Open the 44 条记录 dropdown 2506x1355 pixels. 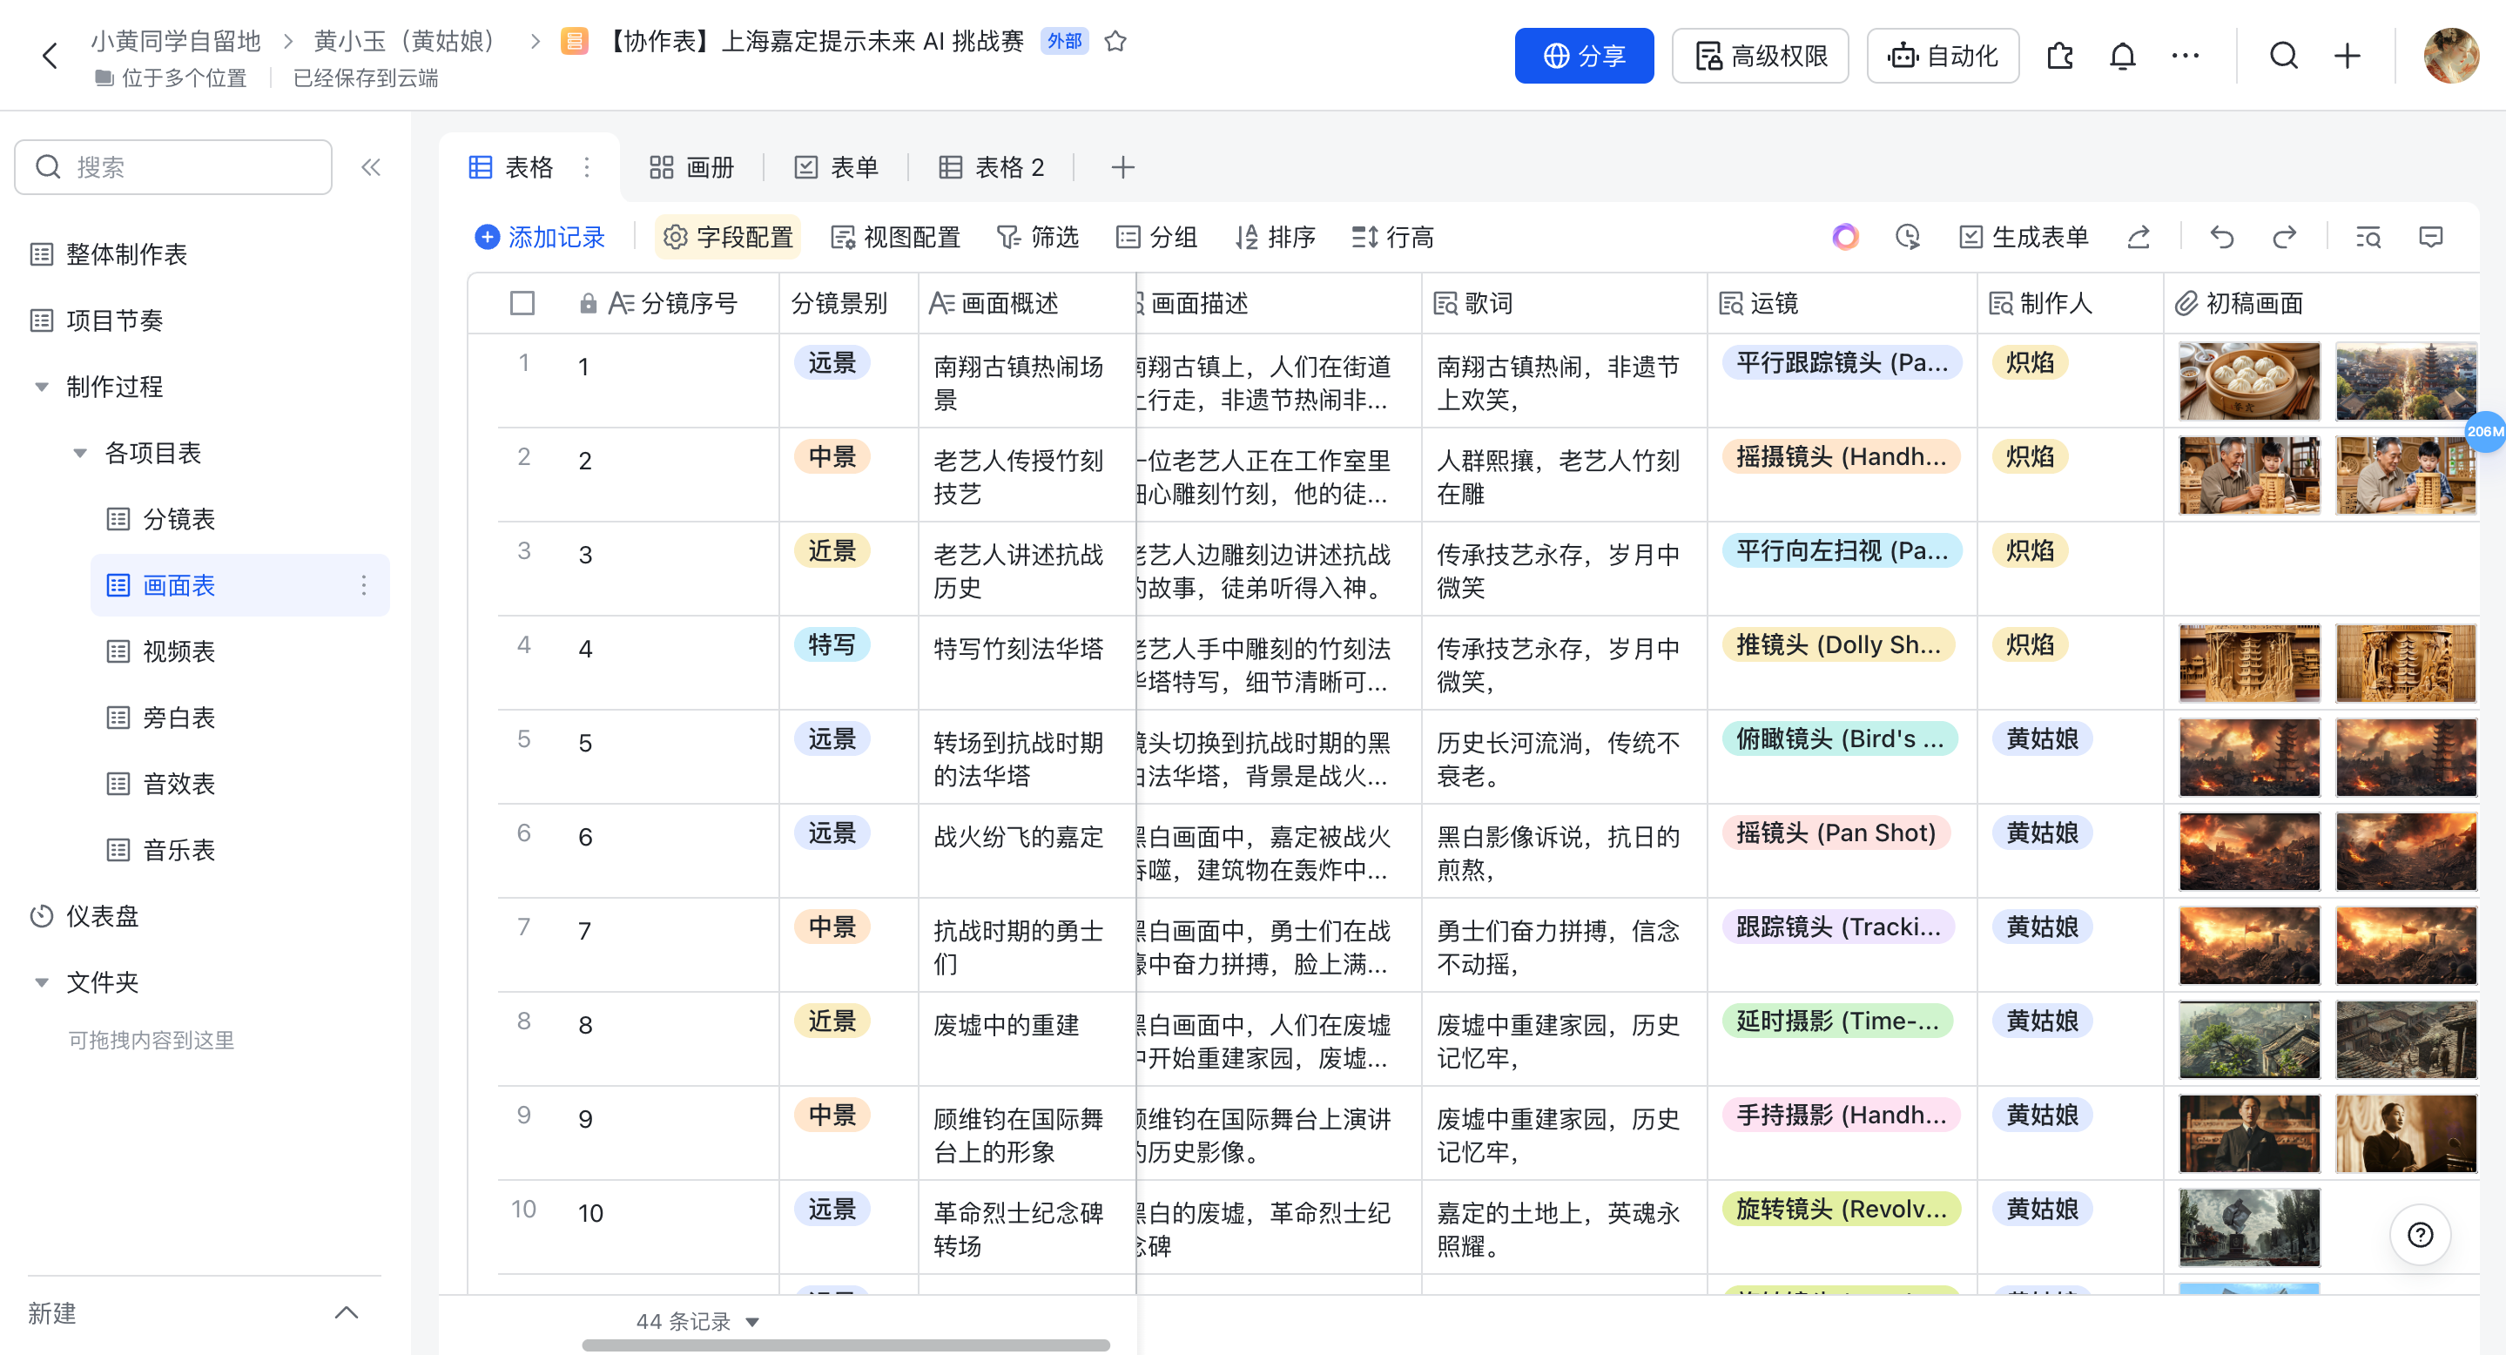697,1321
